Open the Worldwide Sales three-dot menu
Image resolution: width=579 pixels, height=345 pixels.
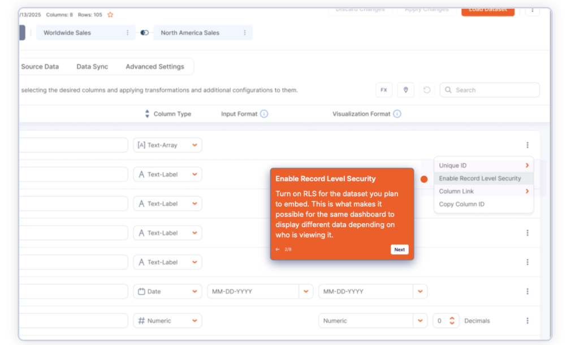(127, 33)
